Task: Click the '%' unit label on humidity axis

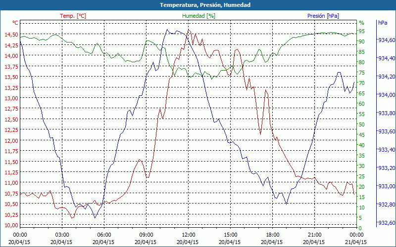Action: click(x=362, y=23)
